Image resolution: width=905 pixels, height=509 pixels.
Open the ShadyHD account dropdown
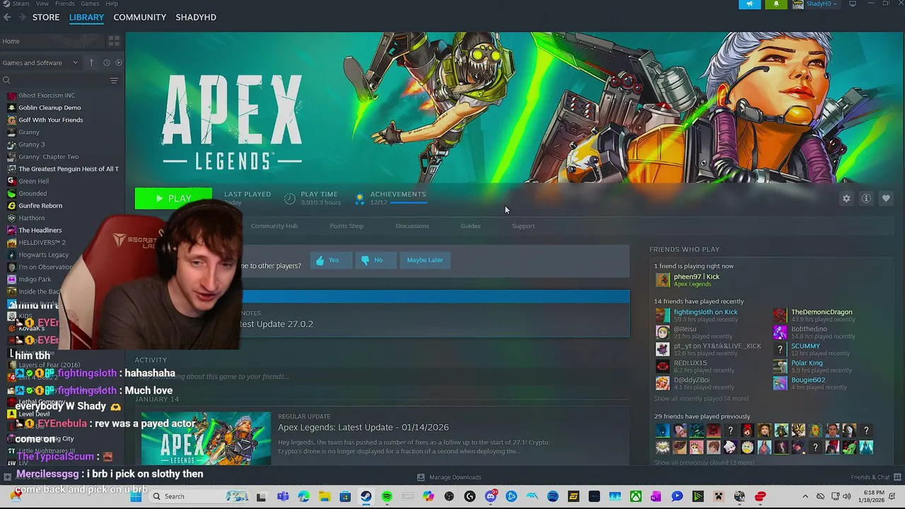coord(815,4)
